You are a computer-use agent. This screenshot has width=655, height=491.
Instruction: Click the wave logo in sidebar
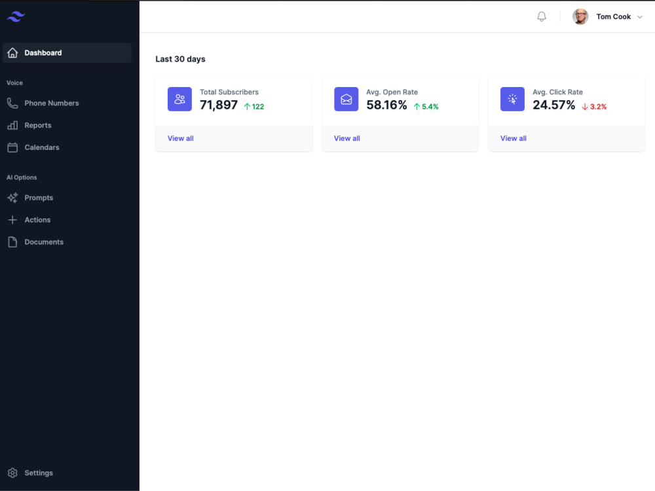pyautogui.click(x=16, y=16)
